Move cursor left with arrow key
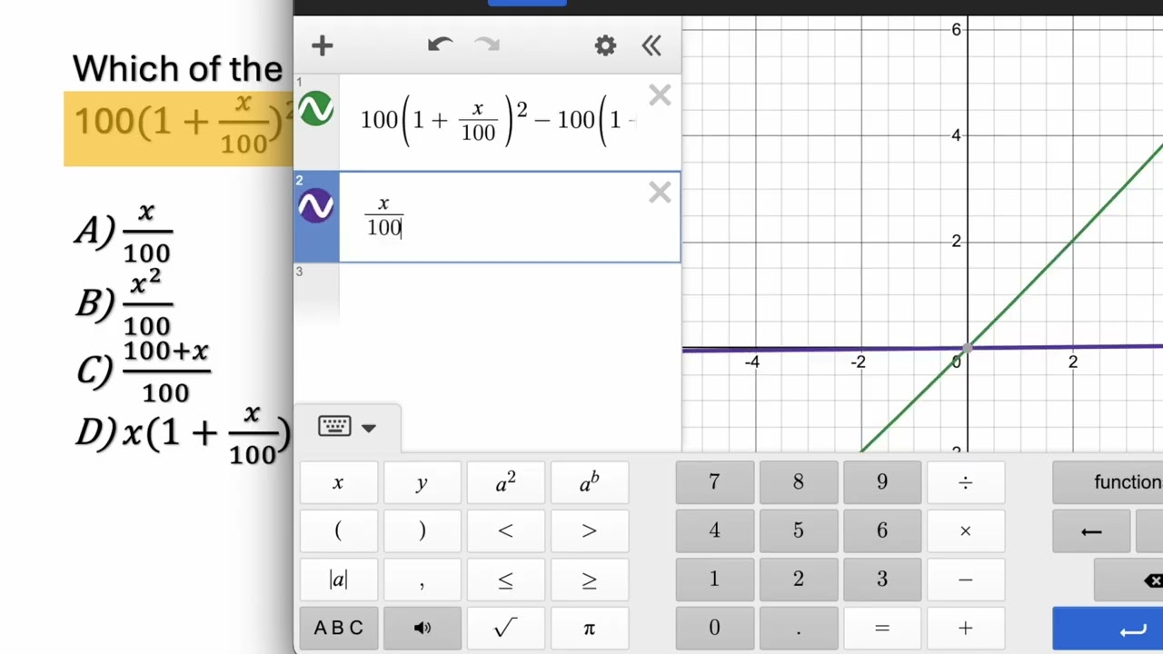Image resolution: width=1163 pixels, height=654 pixels. point(1091,531)
